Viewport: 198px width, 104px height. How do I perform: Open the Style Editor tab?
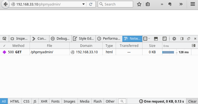coord(84,39)
